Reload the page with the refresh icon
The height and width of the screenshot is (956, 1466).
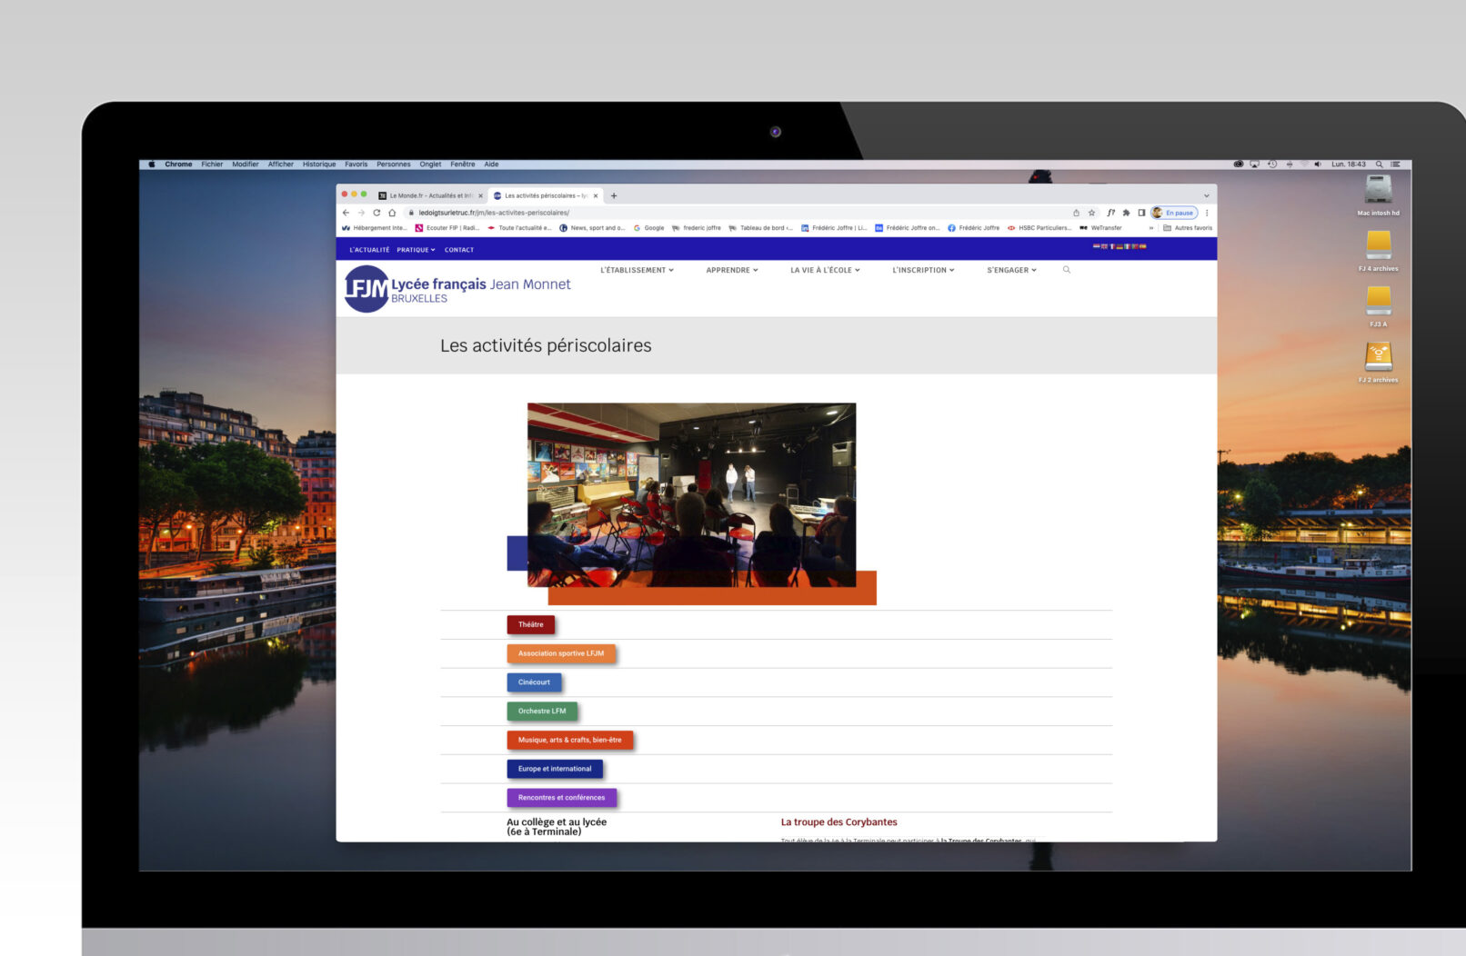[377, 213]
